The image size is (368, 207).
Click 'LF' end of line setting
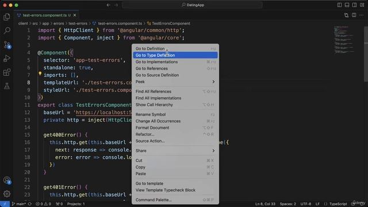(x=317, y=204)
